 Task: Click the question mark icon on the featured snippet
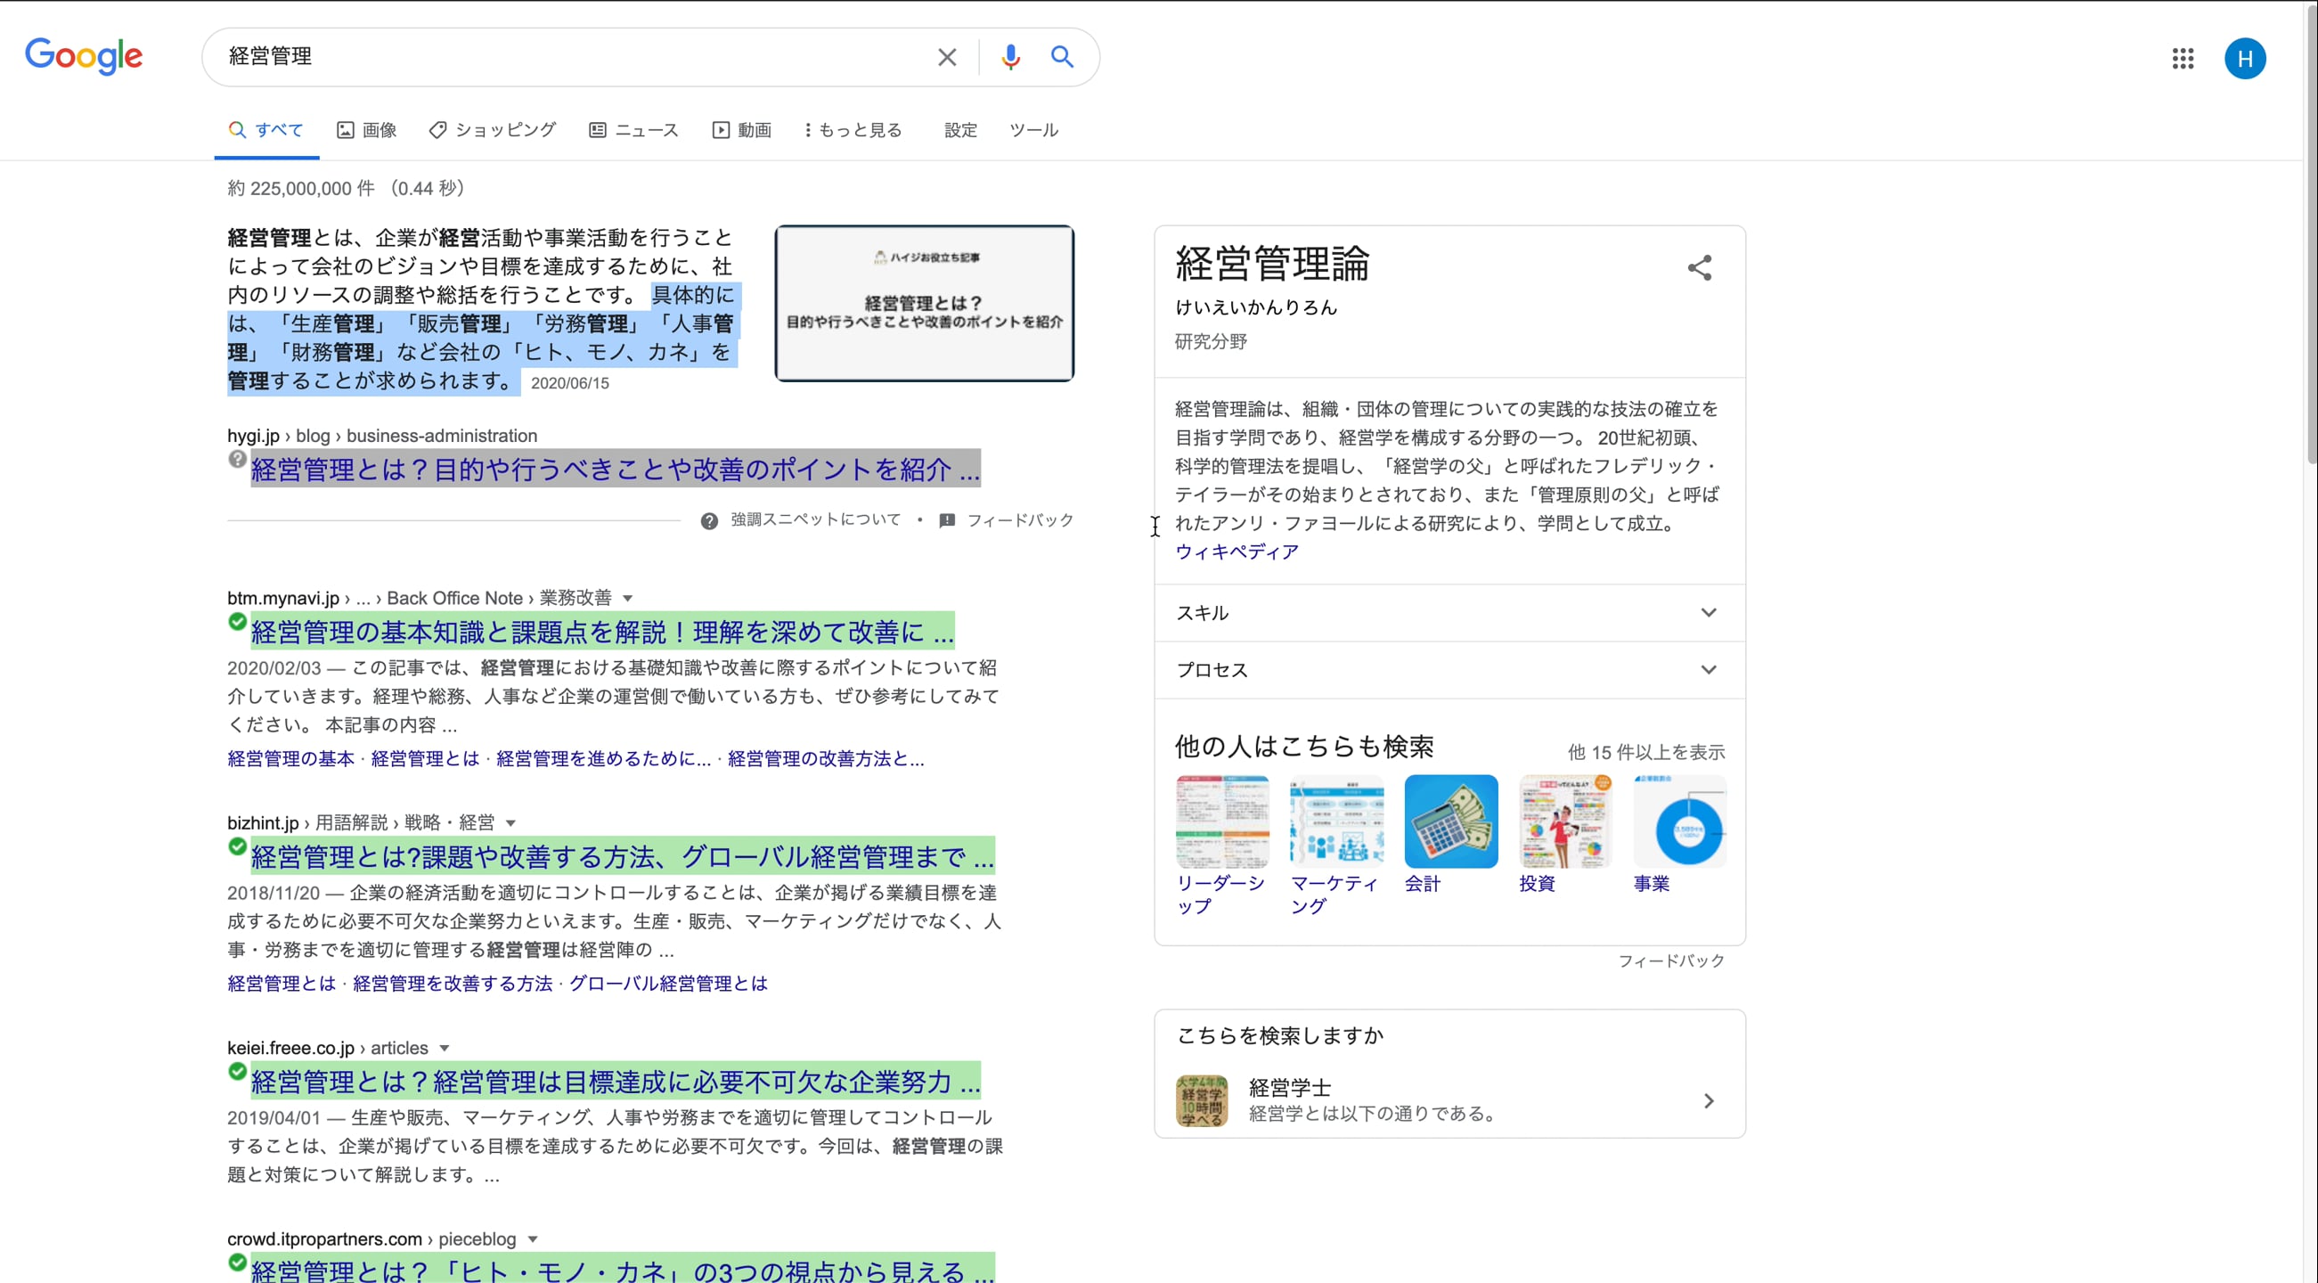click(236, 459)
